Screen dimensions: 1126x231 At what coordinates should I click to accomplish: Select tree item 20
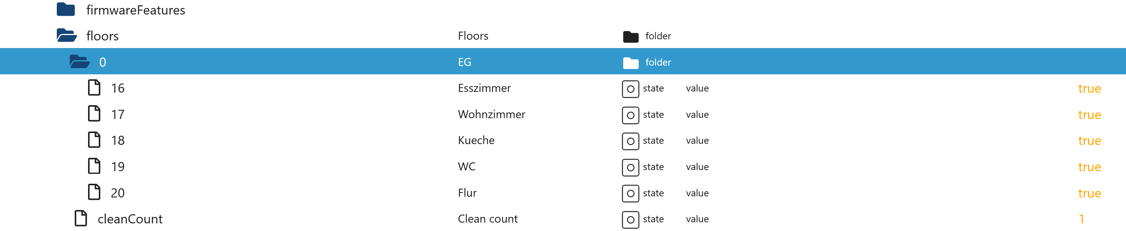pyautogui.click(x=563, y=192)
